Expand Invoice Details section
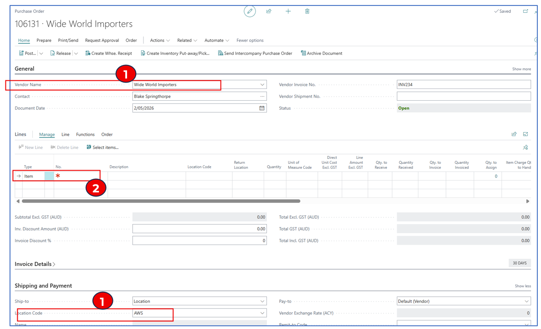 click(35, 264)
